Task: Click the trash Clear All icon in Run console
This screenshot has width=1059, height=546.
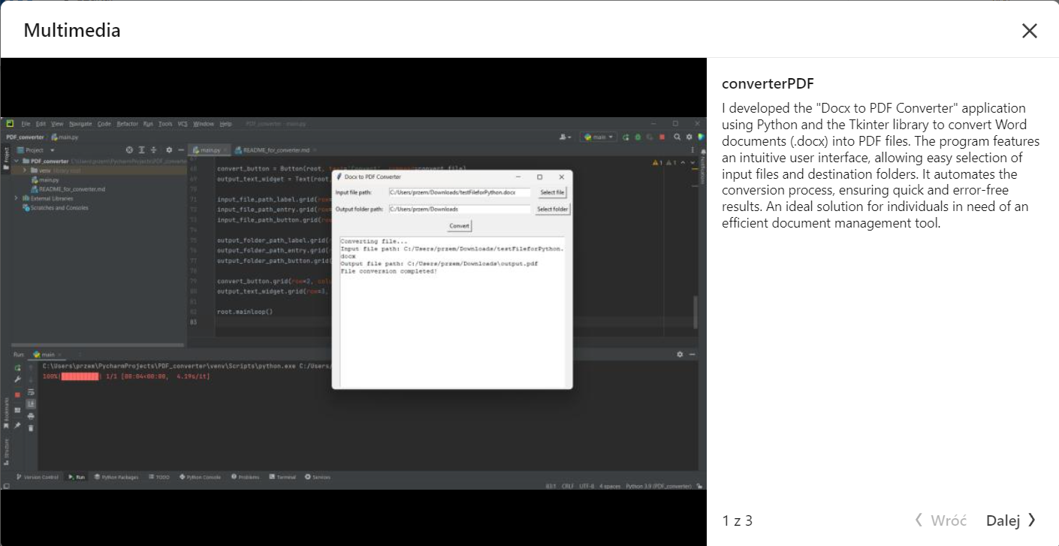Action: pyautogui.click(x=31, y=428)
